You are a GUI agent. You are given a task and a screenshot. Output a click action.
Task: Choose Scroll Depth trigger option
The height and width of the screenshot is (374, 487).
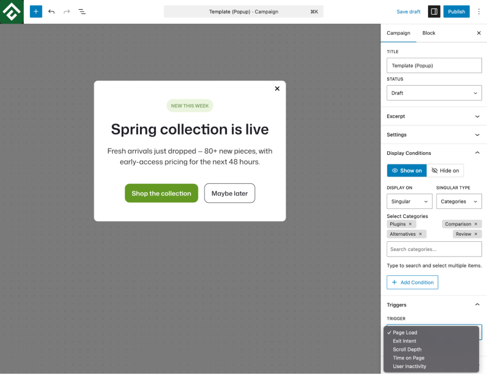[x=432, y=350]
